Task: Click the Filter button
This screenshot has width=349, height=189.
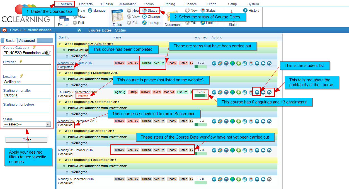Action: [x=26, y=140]
